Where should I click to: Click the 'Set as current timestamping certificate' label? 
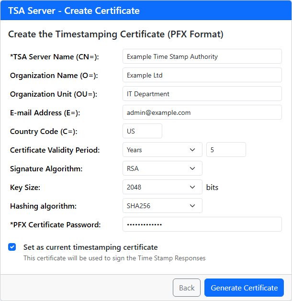[90, 247]
